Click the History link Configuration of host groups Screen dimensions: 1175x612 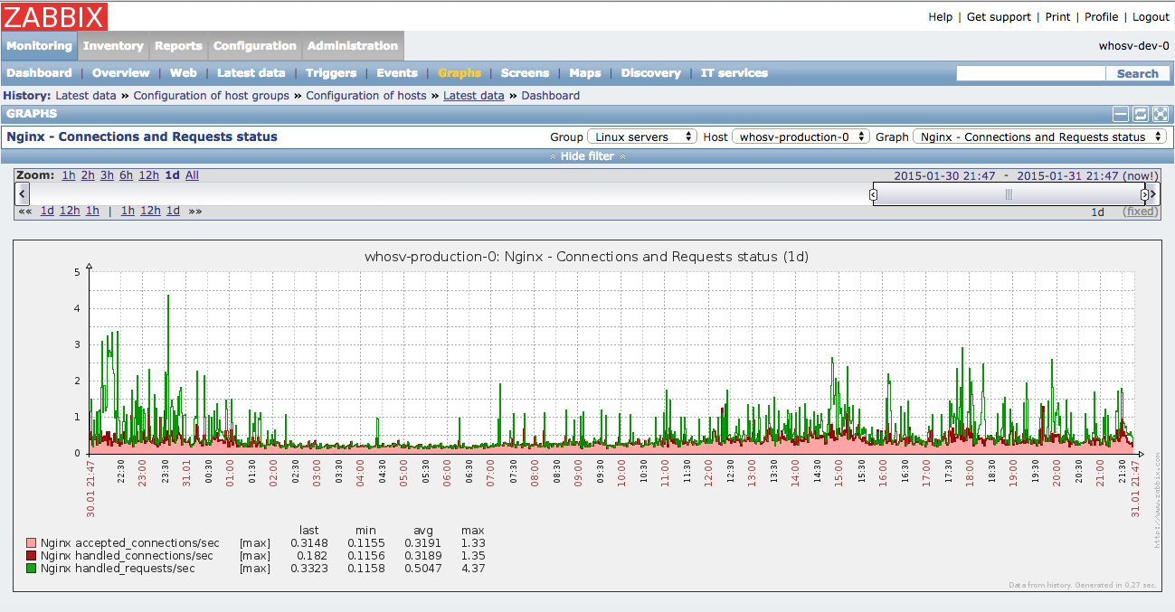click(x=212, y=96)
